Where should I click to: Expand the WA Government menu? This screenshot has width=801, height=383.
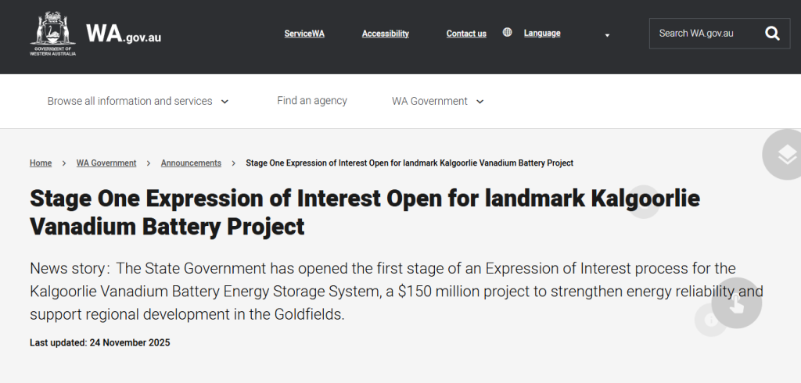point(438,101)
